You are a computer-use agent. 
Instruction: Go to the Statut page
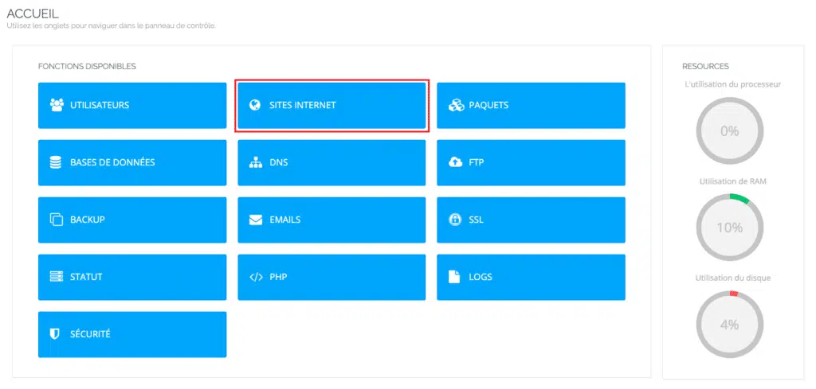click(132, 277)
